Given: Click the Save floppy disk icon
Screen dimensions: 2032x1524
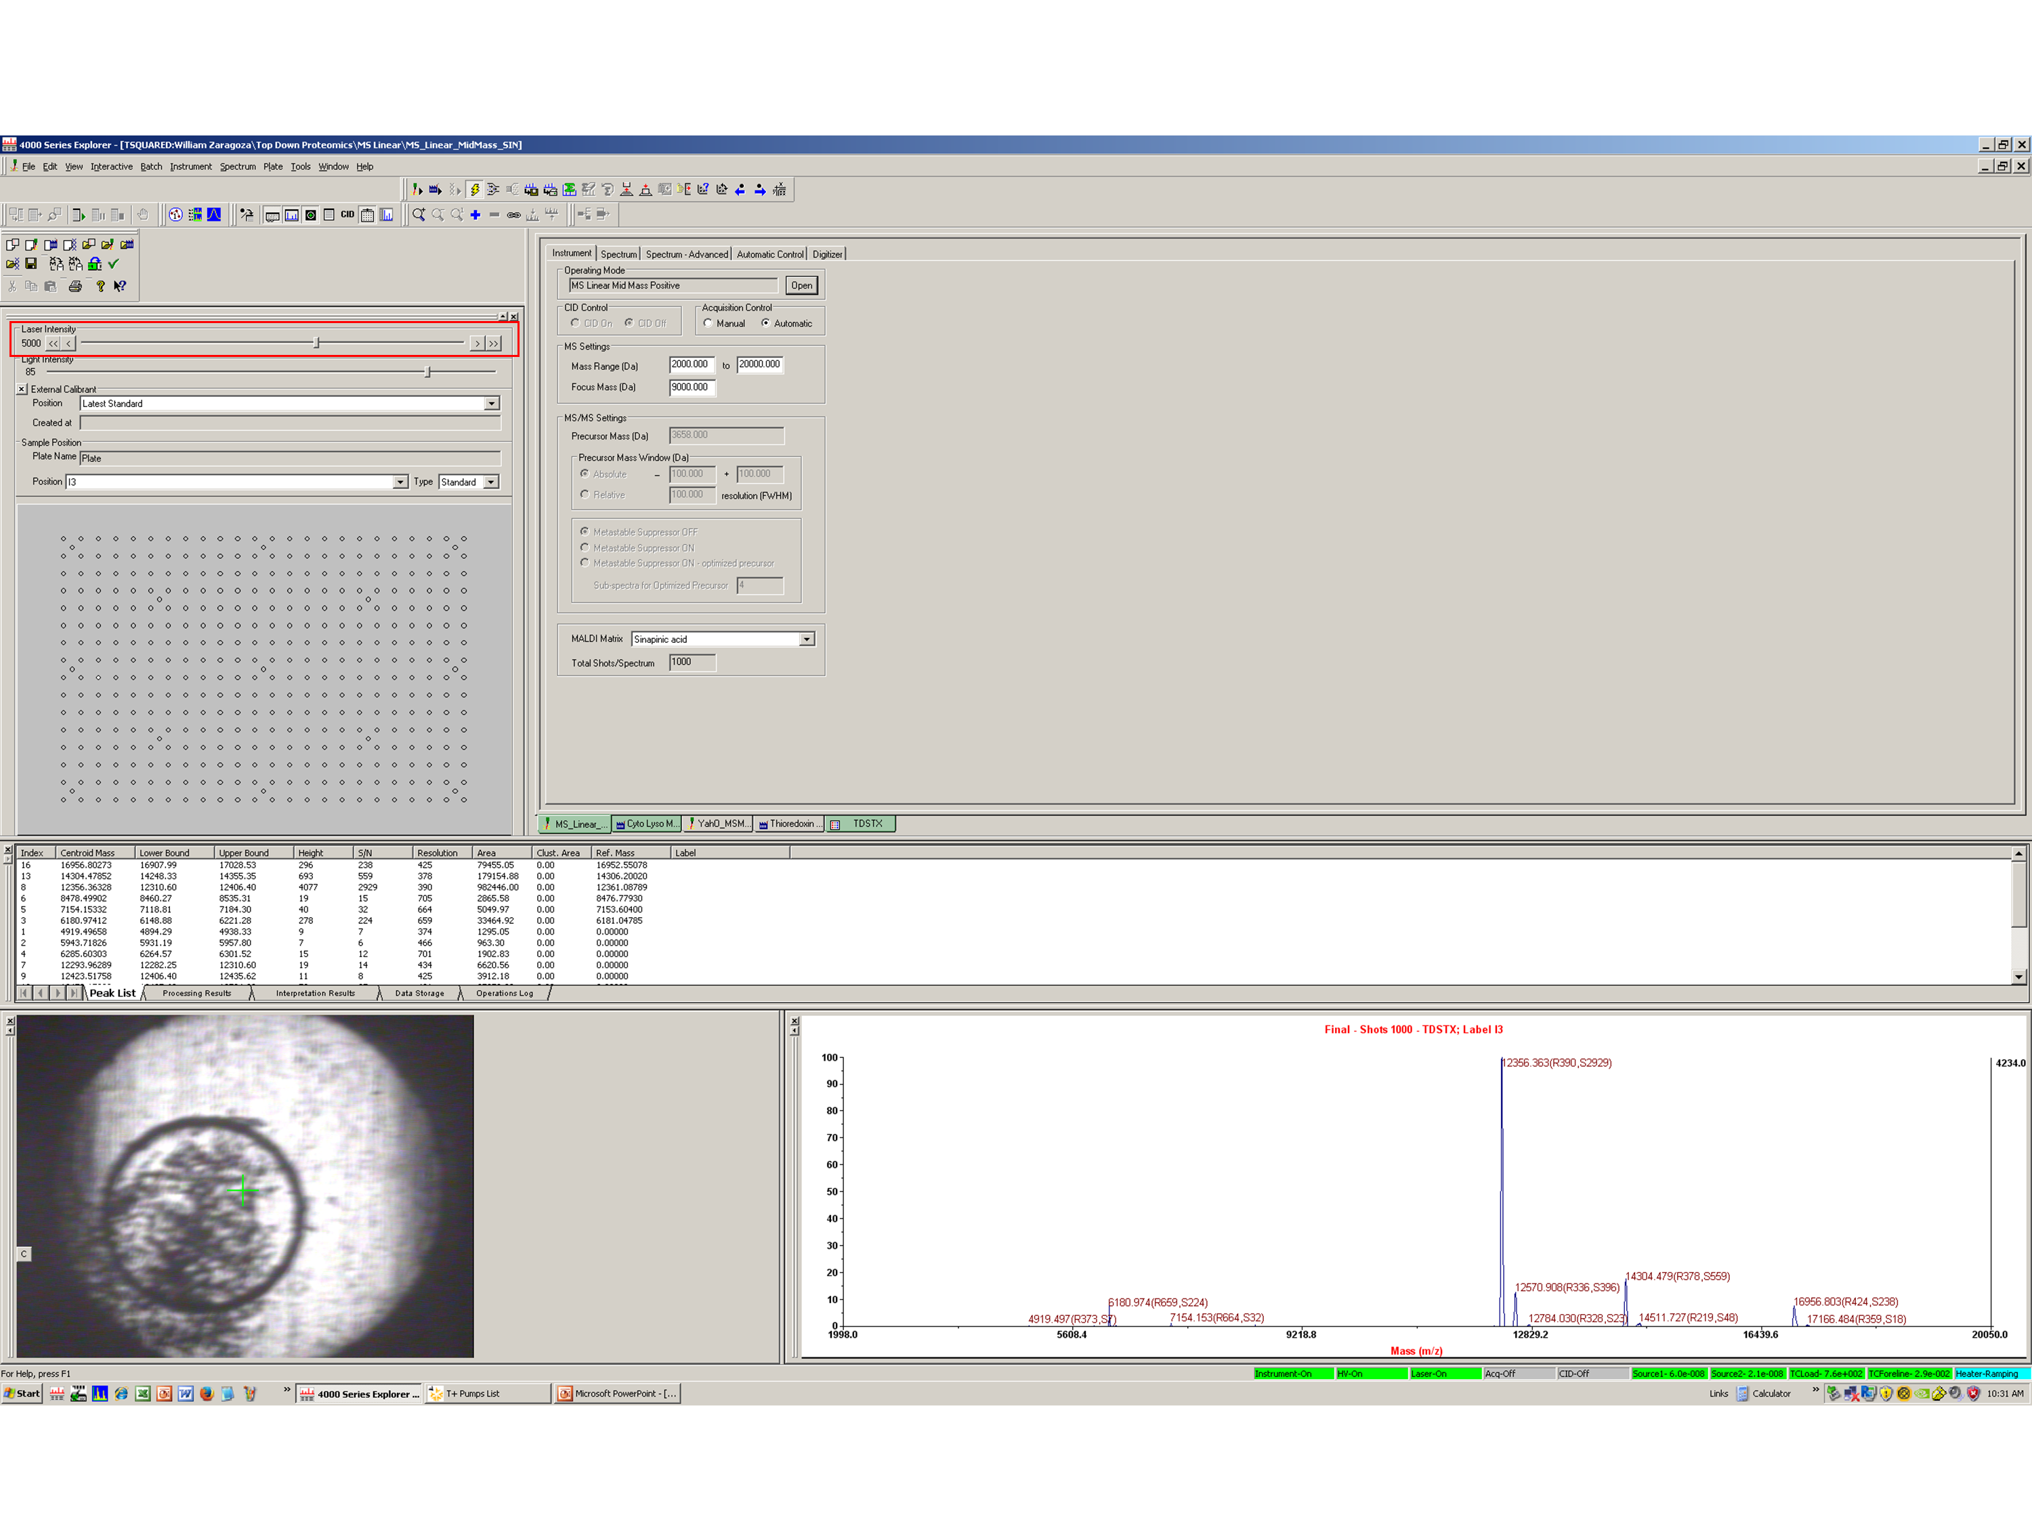Looking at the screenshot, I should point(31,263).
